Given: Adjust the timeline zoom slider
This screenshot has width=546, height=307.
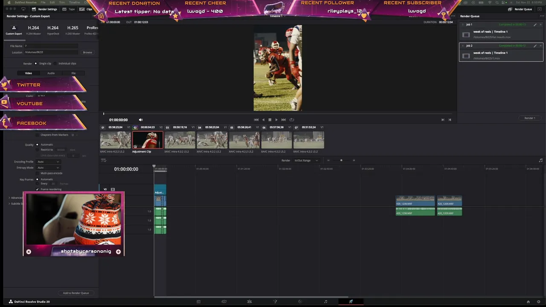Looking at the screenshot, I should coord(341,160).
